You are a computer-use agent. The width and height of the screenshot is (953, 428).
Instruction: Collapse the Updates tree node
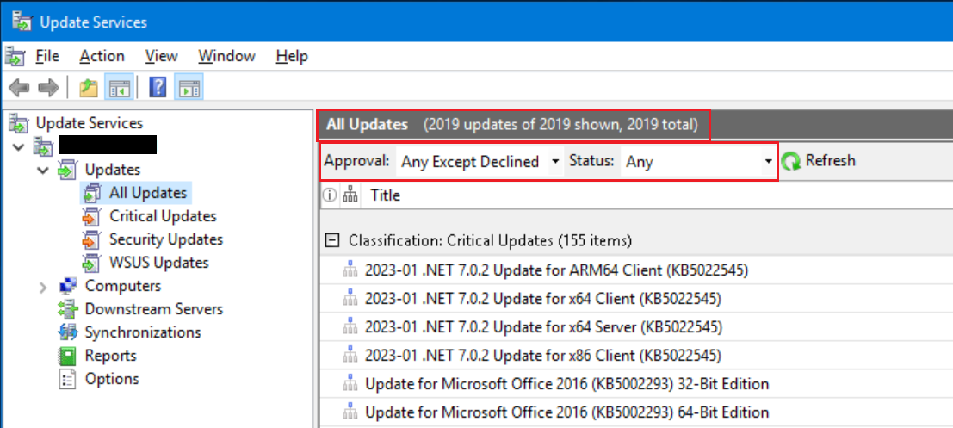pos(42,171)
